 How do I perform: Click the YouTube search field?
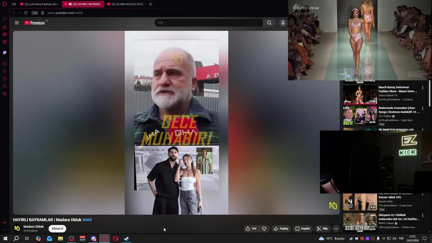[209, 23]
